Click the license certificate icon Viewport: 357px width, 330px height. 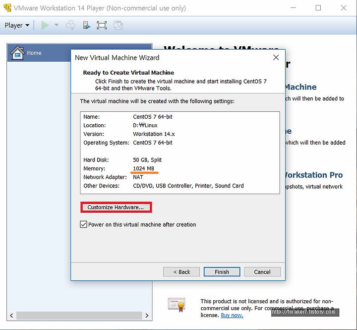pyautogui.click(x=177, y=305)
